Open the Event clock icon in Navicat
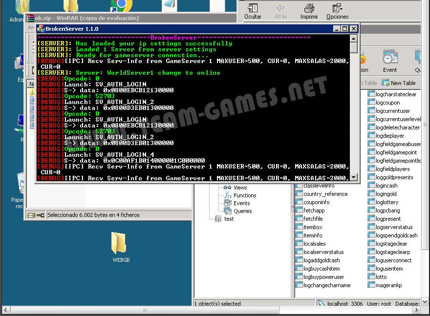The height and width of the screenshot is (316, 430). [x=390, y=58]
